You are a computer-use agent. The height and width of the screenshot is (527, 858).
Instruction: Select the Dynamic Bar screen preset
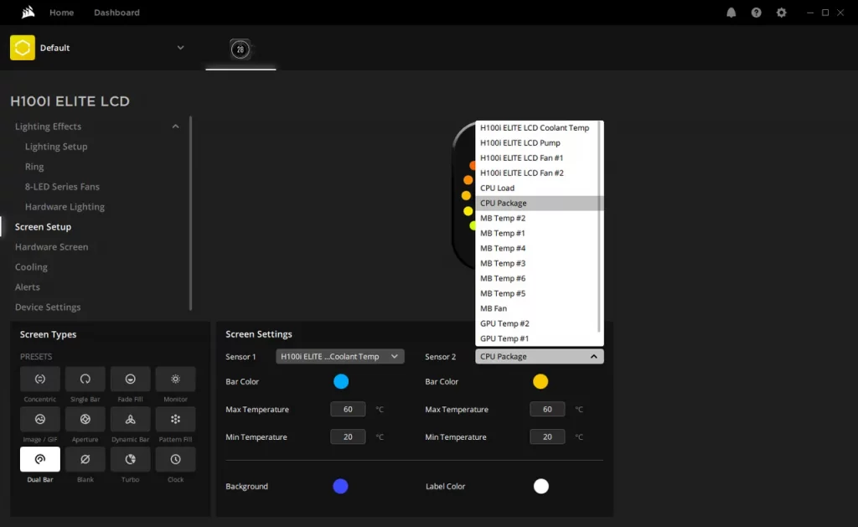pos(130,419)
